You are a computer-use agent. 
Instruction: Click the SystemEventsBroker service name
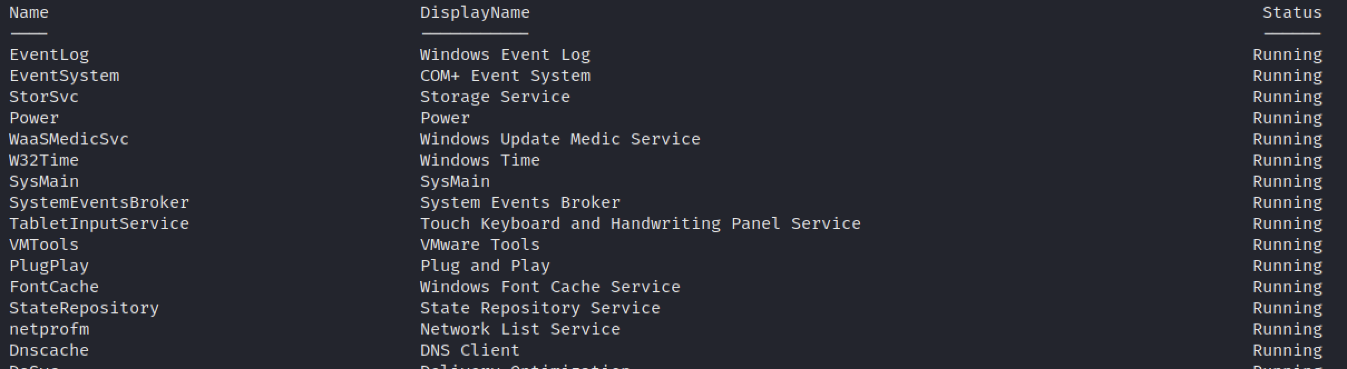(x=99, y=203)
